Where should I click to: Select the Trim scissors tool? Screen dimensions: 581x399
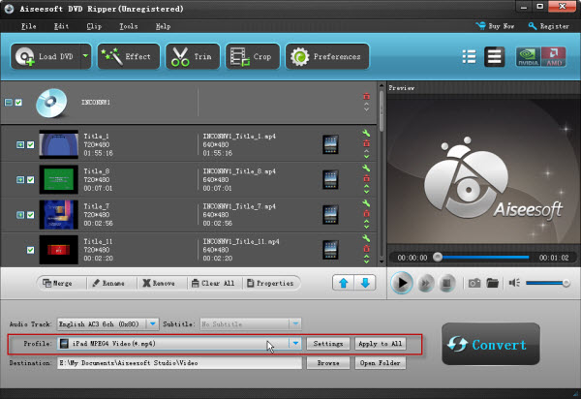(x=193, y=56)
